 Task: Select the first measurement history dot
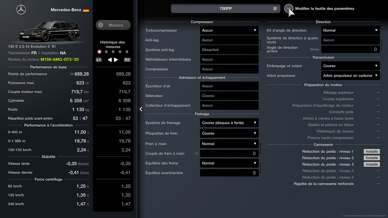point(99,52)
